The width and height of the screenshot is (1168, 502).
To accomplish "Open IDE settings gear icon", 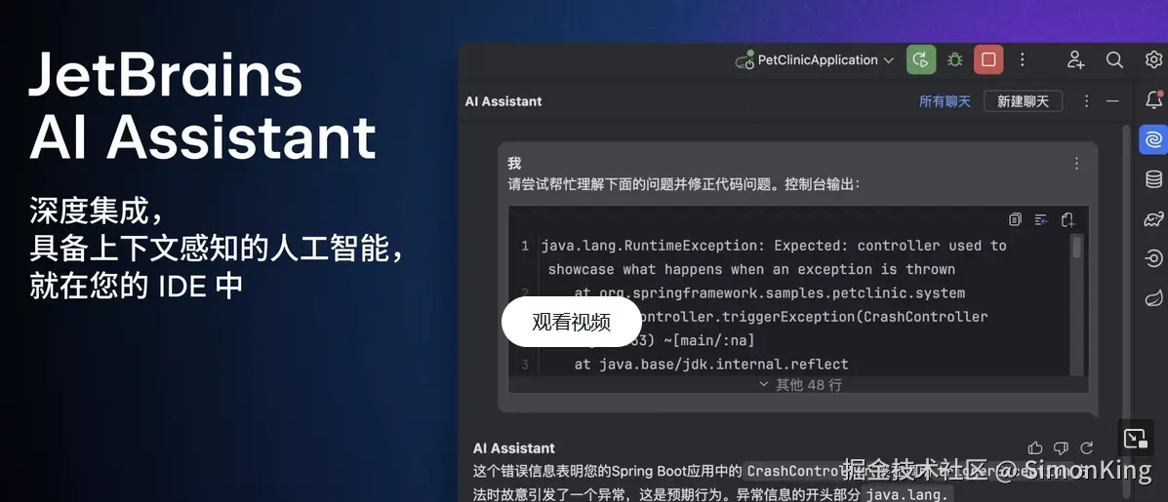I will pos(1153,60).
